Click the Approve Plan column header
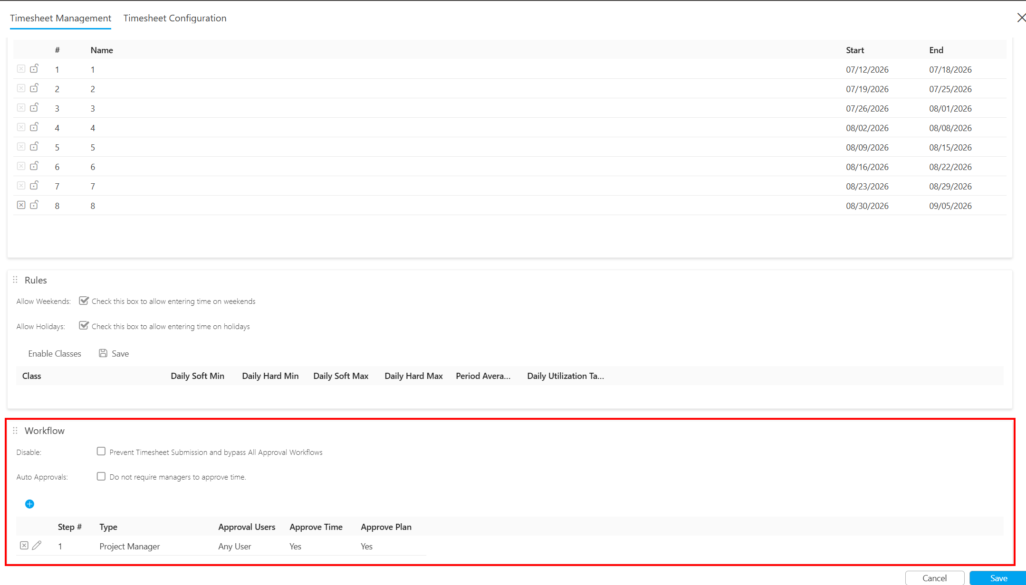The height and width of the screenshot is (585, 1026). click(x=386, y=527)
